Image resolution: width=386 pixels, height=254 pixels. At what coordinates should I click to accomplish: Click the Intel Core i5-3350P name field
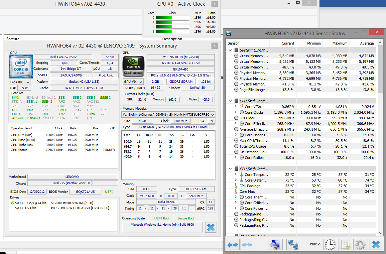click(x=63, y=57)
